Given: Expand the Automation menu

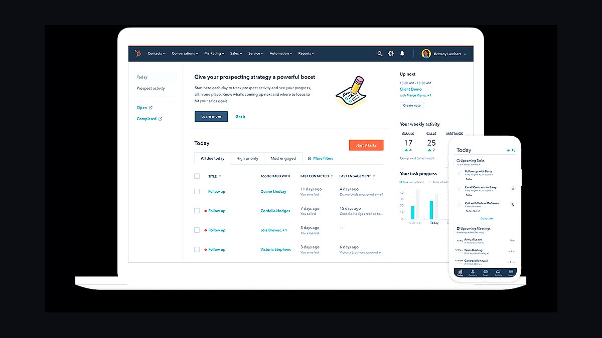Looking at the screenshot, I should point(281,54).
